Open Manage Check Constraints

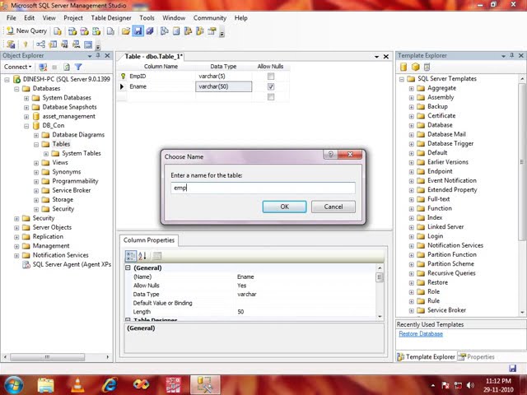pyautogui.click(x=88, y=44)
